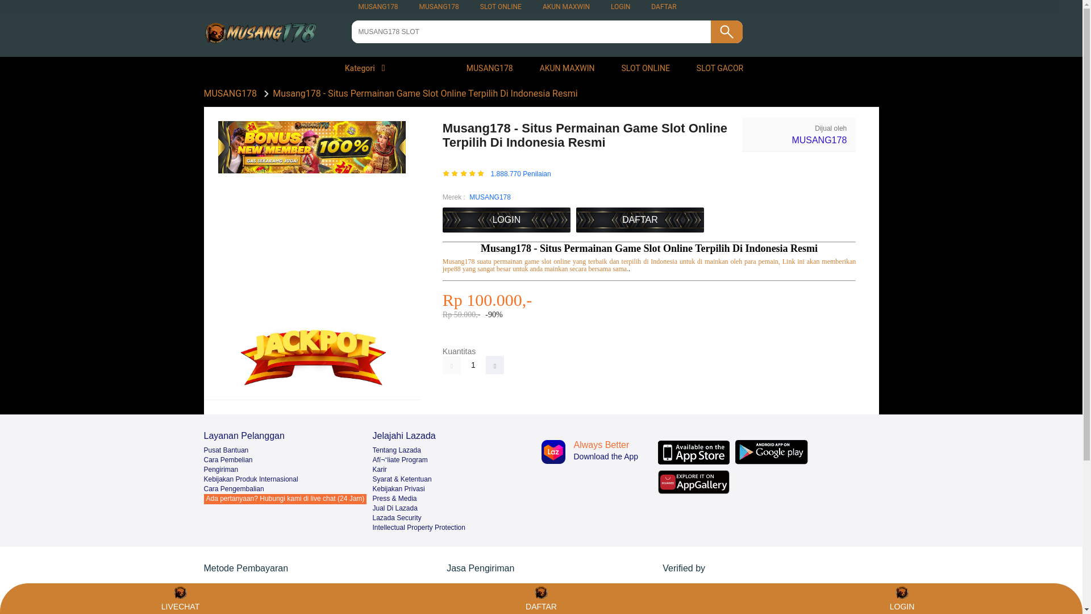The height and width of the screenshot is (614, 1091).
Task: Click the second MUSANG178 link in top bar
Action: tap(439, 7)
